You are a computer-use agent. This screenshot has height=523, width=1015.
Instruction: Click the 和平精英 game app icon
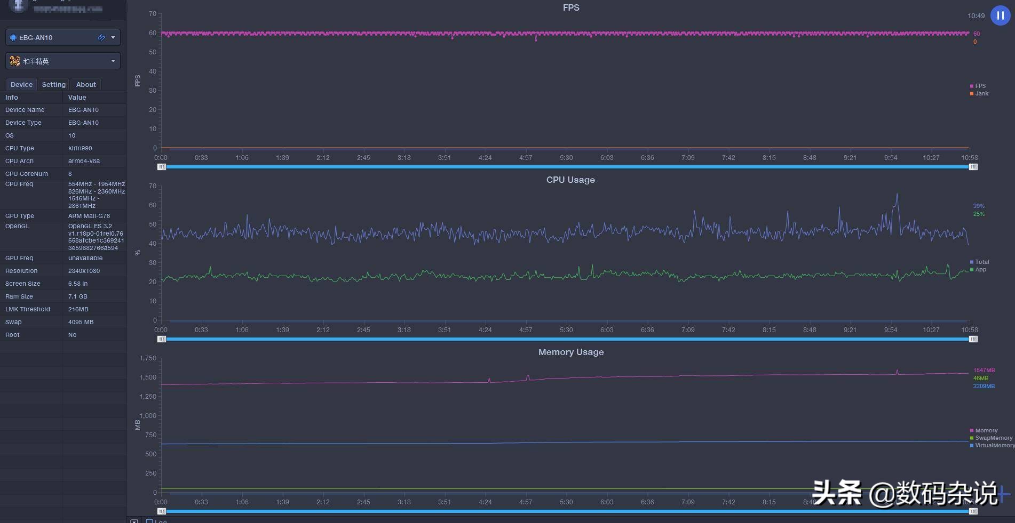(14, 61)
